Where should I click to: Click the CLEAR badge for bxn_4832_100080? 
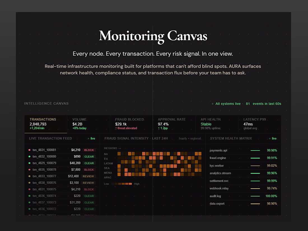pos(89,157)
